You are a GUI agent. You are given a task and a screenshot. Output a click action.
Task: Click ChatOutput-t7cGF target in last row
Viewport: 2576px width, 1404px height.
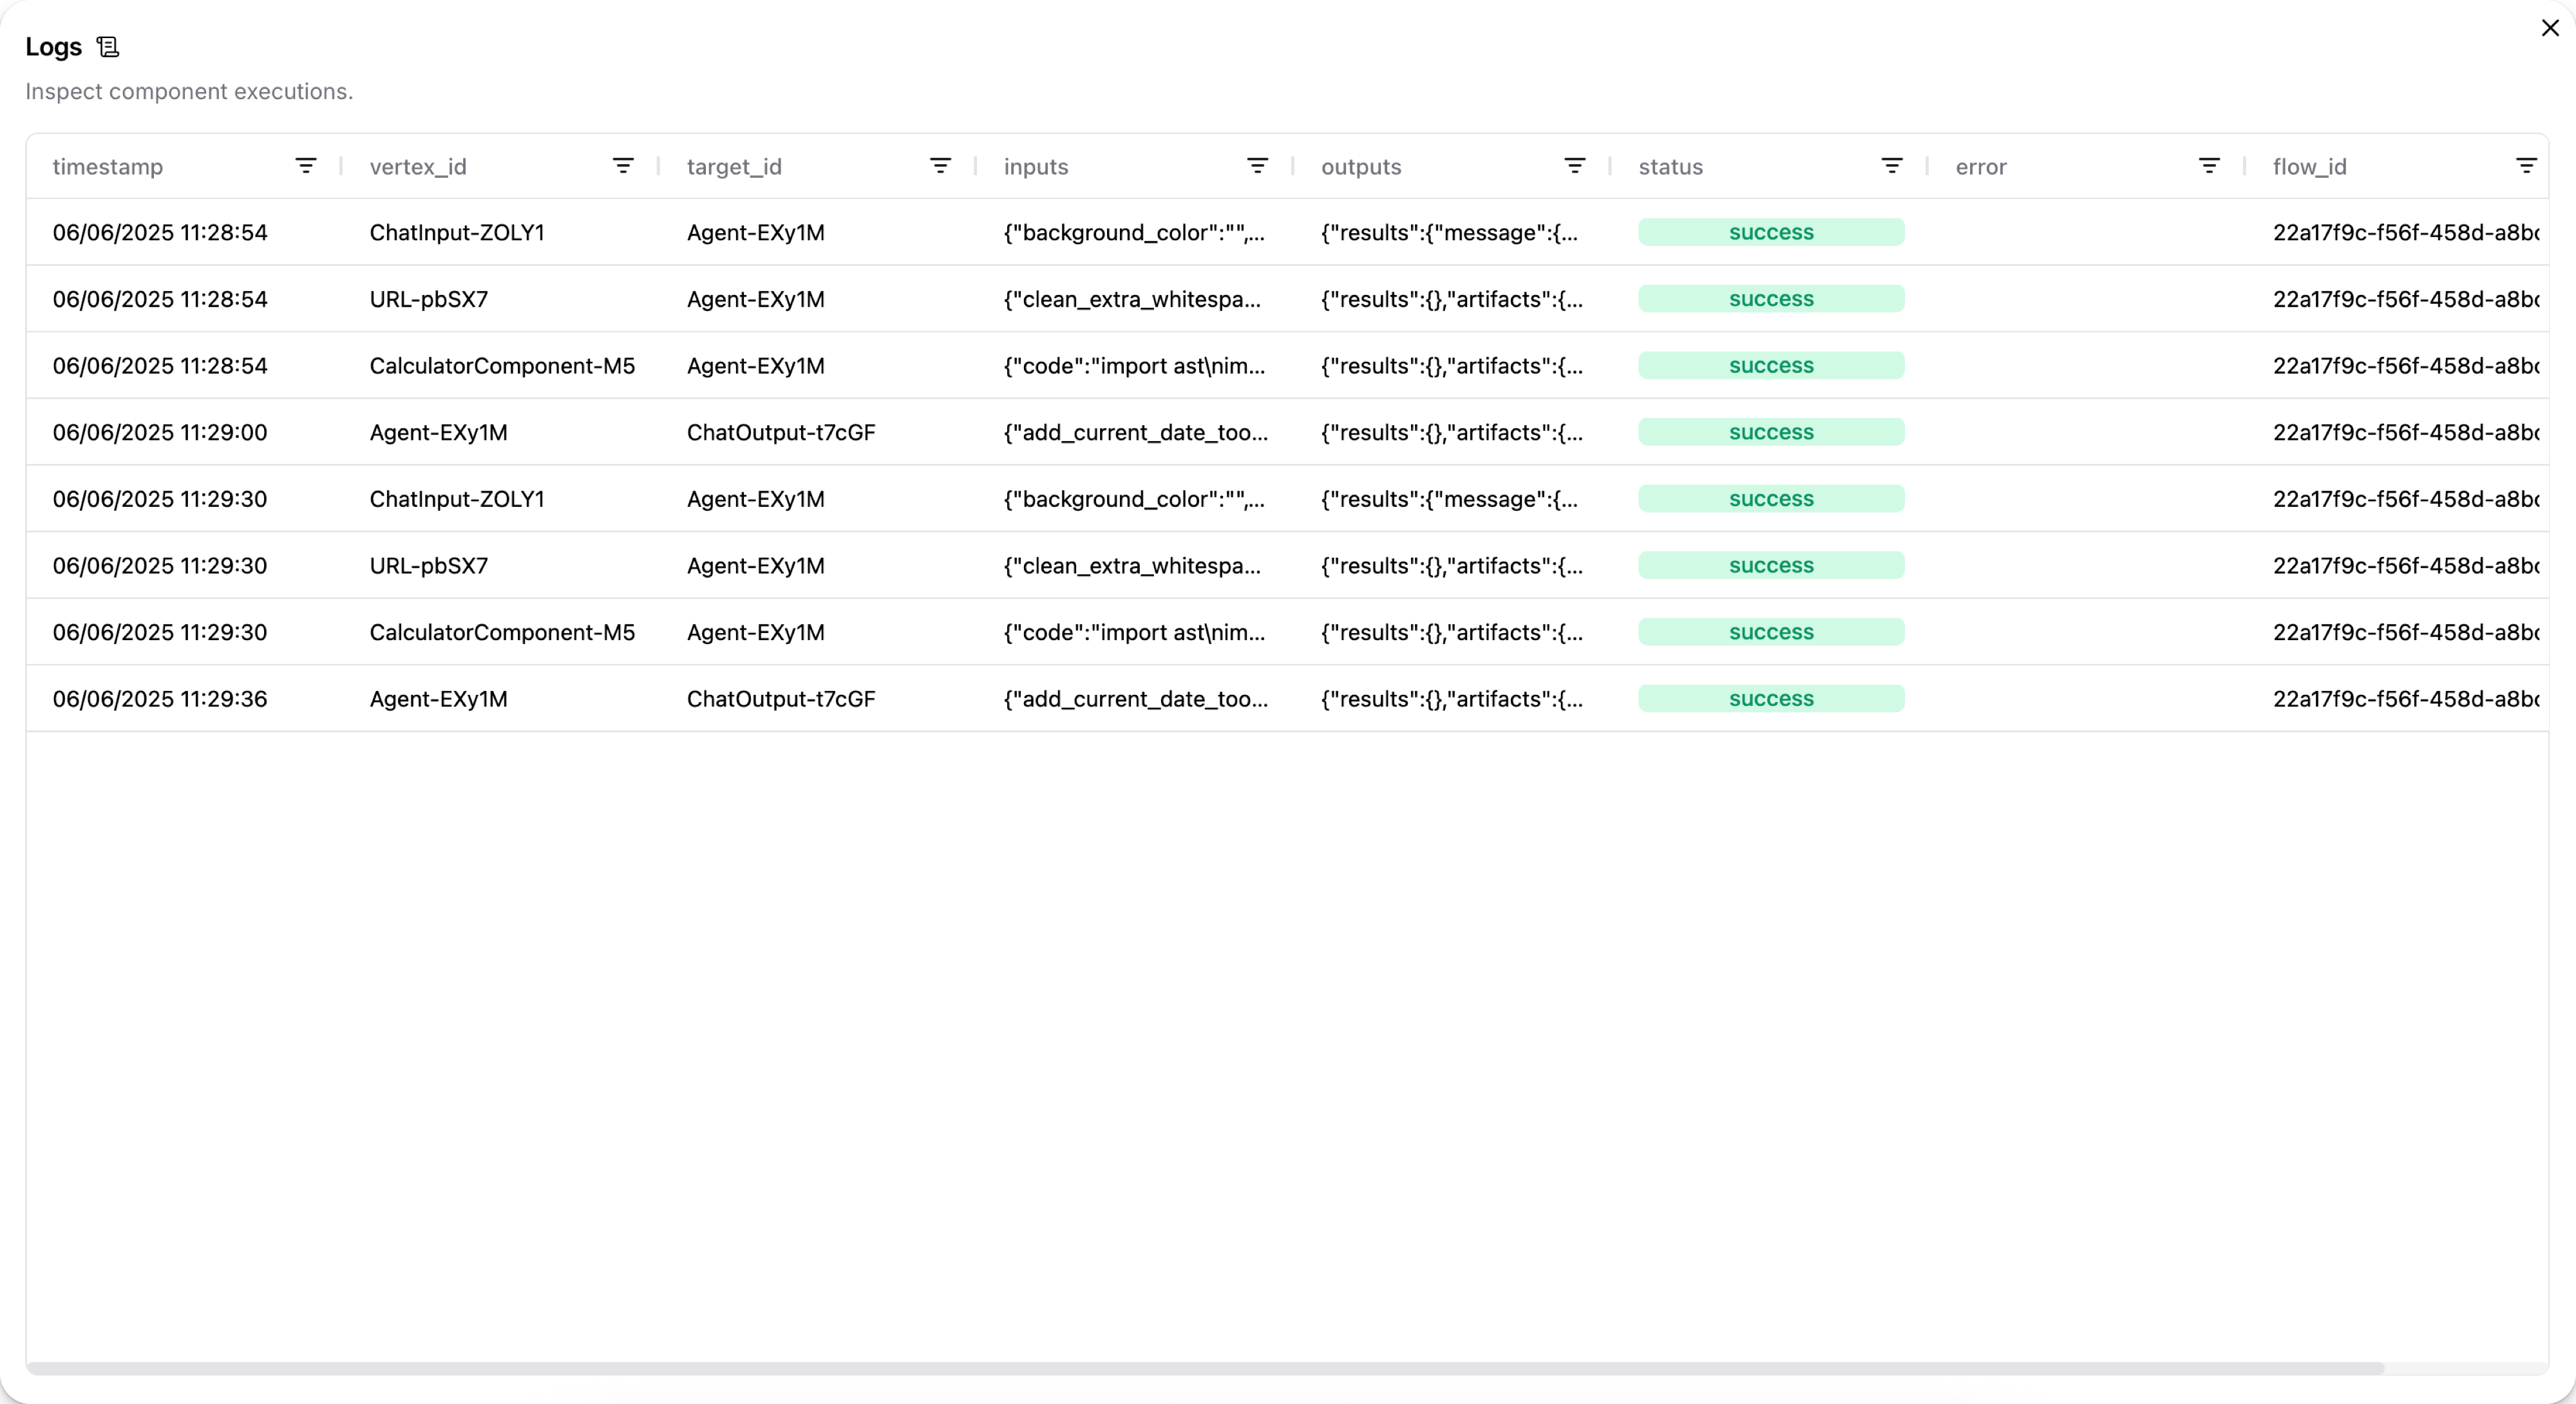click(x=780, y=699)
